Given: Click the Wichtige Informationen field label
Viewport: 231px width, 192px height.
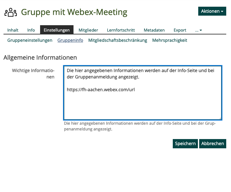Looking at the screenshot, I should [x=33, y=74].
